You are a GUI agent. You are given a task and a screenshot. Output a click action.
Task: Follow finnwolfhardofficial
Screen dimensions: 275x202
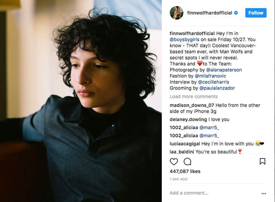(256, 13)
